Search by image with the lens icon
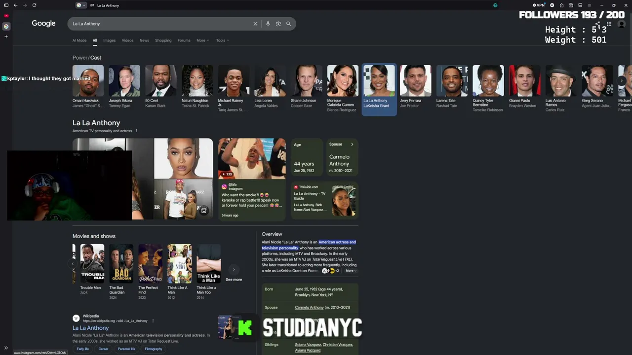Image resolution: width=632 pixels, height=355 pixels. pos(278,24)
